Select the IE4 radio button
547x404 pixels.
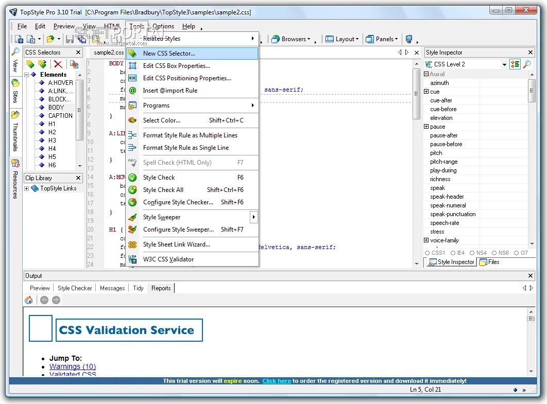click(453, 253)
